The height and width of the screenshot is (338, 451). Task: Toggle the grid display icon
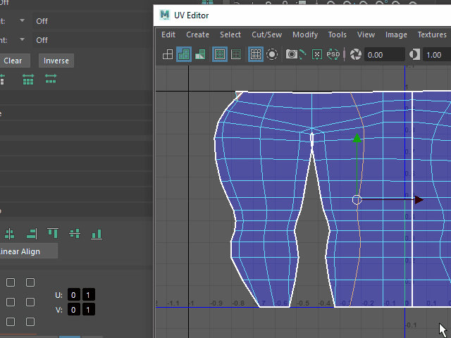tap(256, 54)
